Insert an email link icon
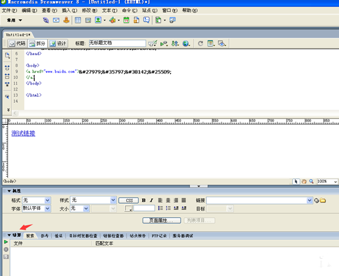Screen dimensions: 339x276 [x=56, y=20]
